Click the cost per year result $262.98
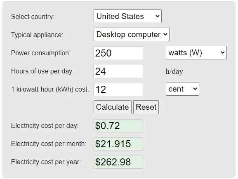Image resolution: width=238 pixels, height=179 pixels. (118, 162)
